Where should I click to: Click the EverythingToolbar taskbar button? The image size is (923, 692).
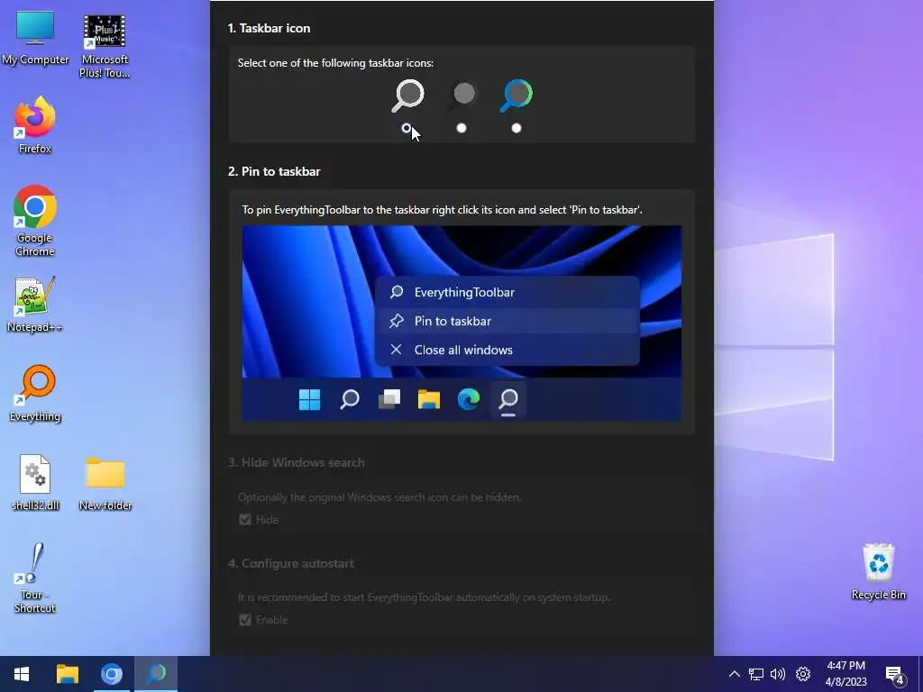tap(156, 674)
